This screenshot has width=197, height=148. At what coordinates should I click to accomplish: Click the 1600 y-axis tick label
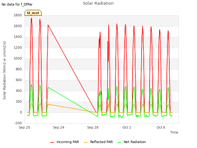point(18,26)
